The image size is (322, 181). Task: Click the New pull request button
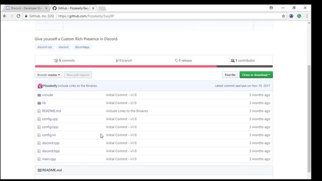[x=78, y=75]
